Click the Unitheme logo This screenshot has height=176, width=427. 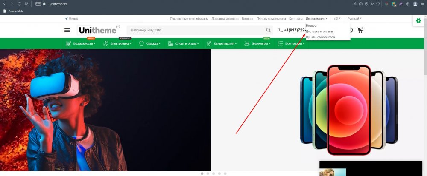97,30
